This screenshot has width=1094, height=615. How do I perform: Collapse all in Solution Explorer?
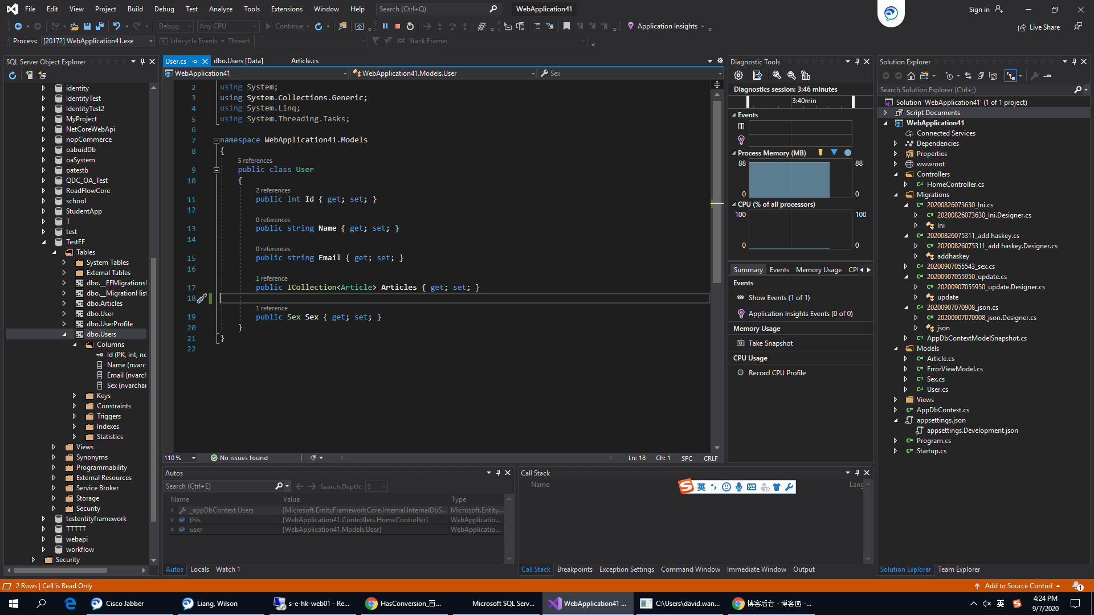click(x=981, y=76)
